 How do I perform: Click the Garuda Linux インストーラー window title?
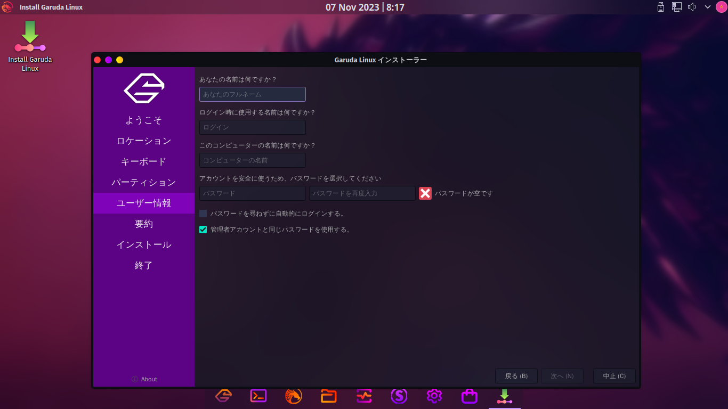[381, 60]
